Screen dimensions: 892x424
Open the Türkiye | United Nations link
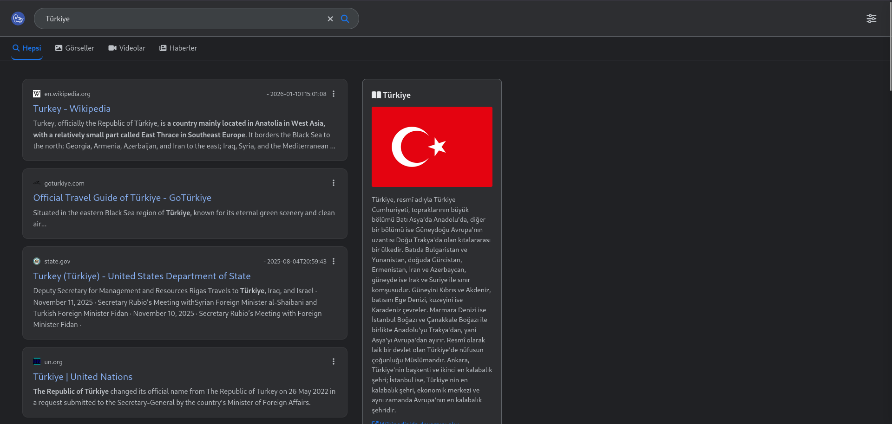[83, 377]
